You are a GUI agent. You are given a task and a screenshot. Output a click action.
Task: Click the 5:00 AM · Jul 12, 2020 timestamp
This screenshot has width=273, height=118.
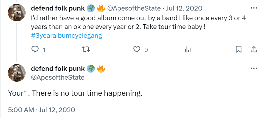pos(41,110)
